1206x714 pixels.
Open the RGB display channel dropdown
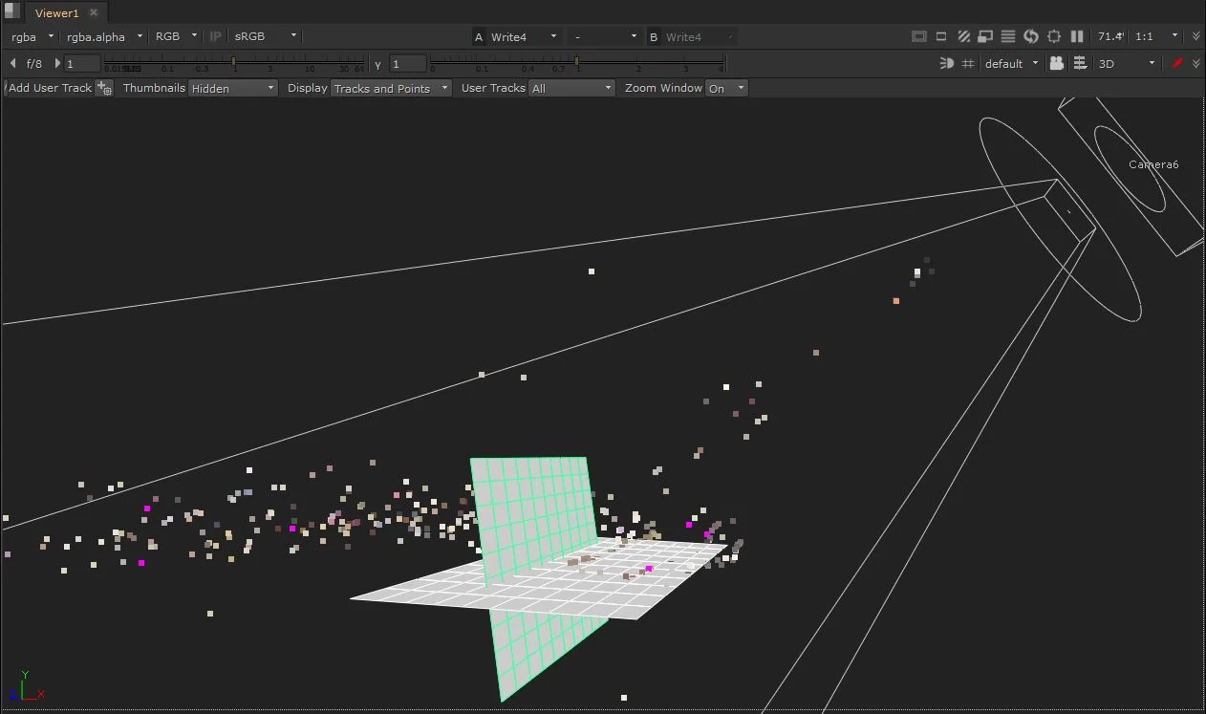tap(176, 36)
